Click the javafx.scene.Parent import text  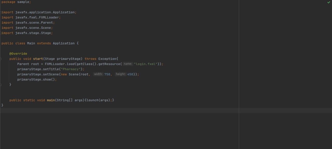point(35,23)
